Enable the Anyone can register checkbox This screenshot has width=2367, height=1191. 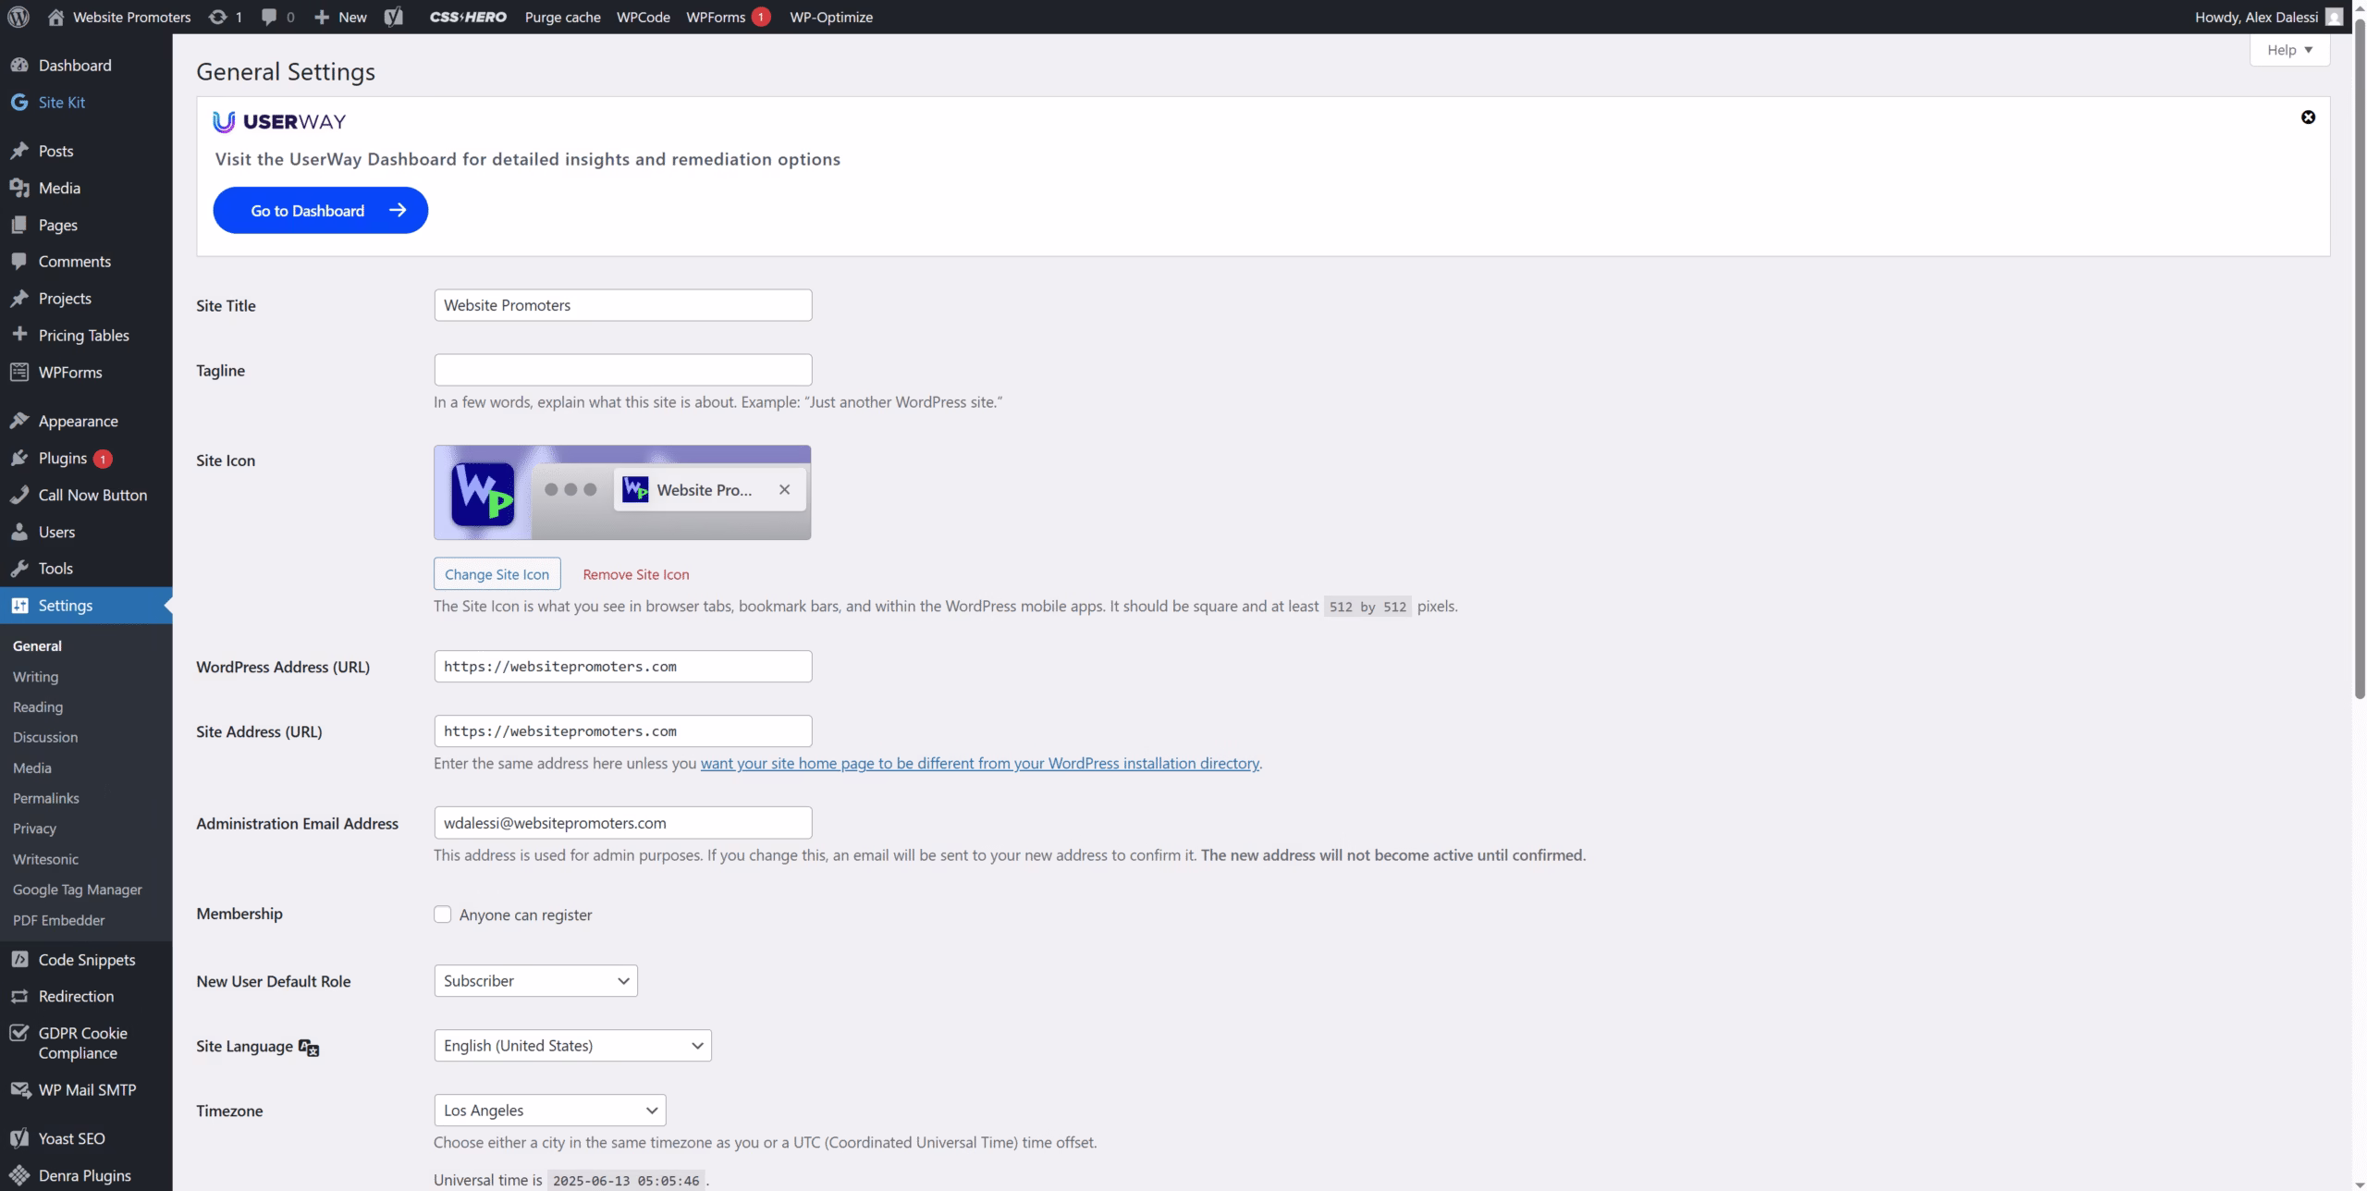click(x=443, y=915)
